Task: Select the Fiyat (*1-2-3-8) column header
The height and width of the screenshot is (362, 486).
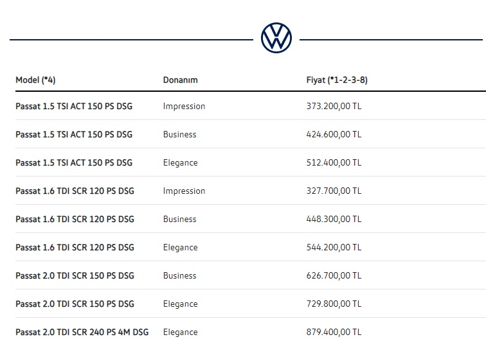Action: tap(337, 80)
